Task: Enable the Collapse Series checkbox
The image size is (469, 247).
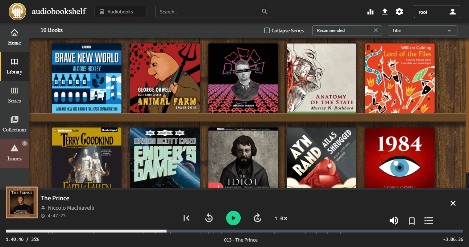Action: click(x=267, y=30)
